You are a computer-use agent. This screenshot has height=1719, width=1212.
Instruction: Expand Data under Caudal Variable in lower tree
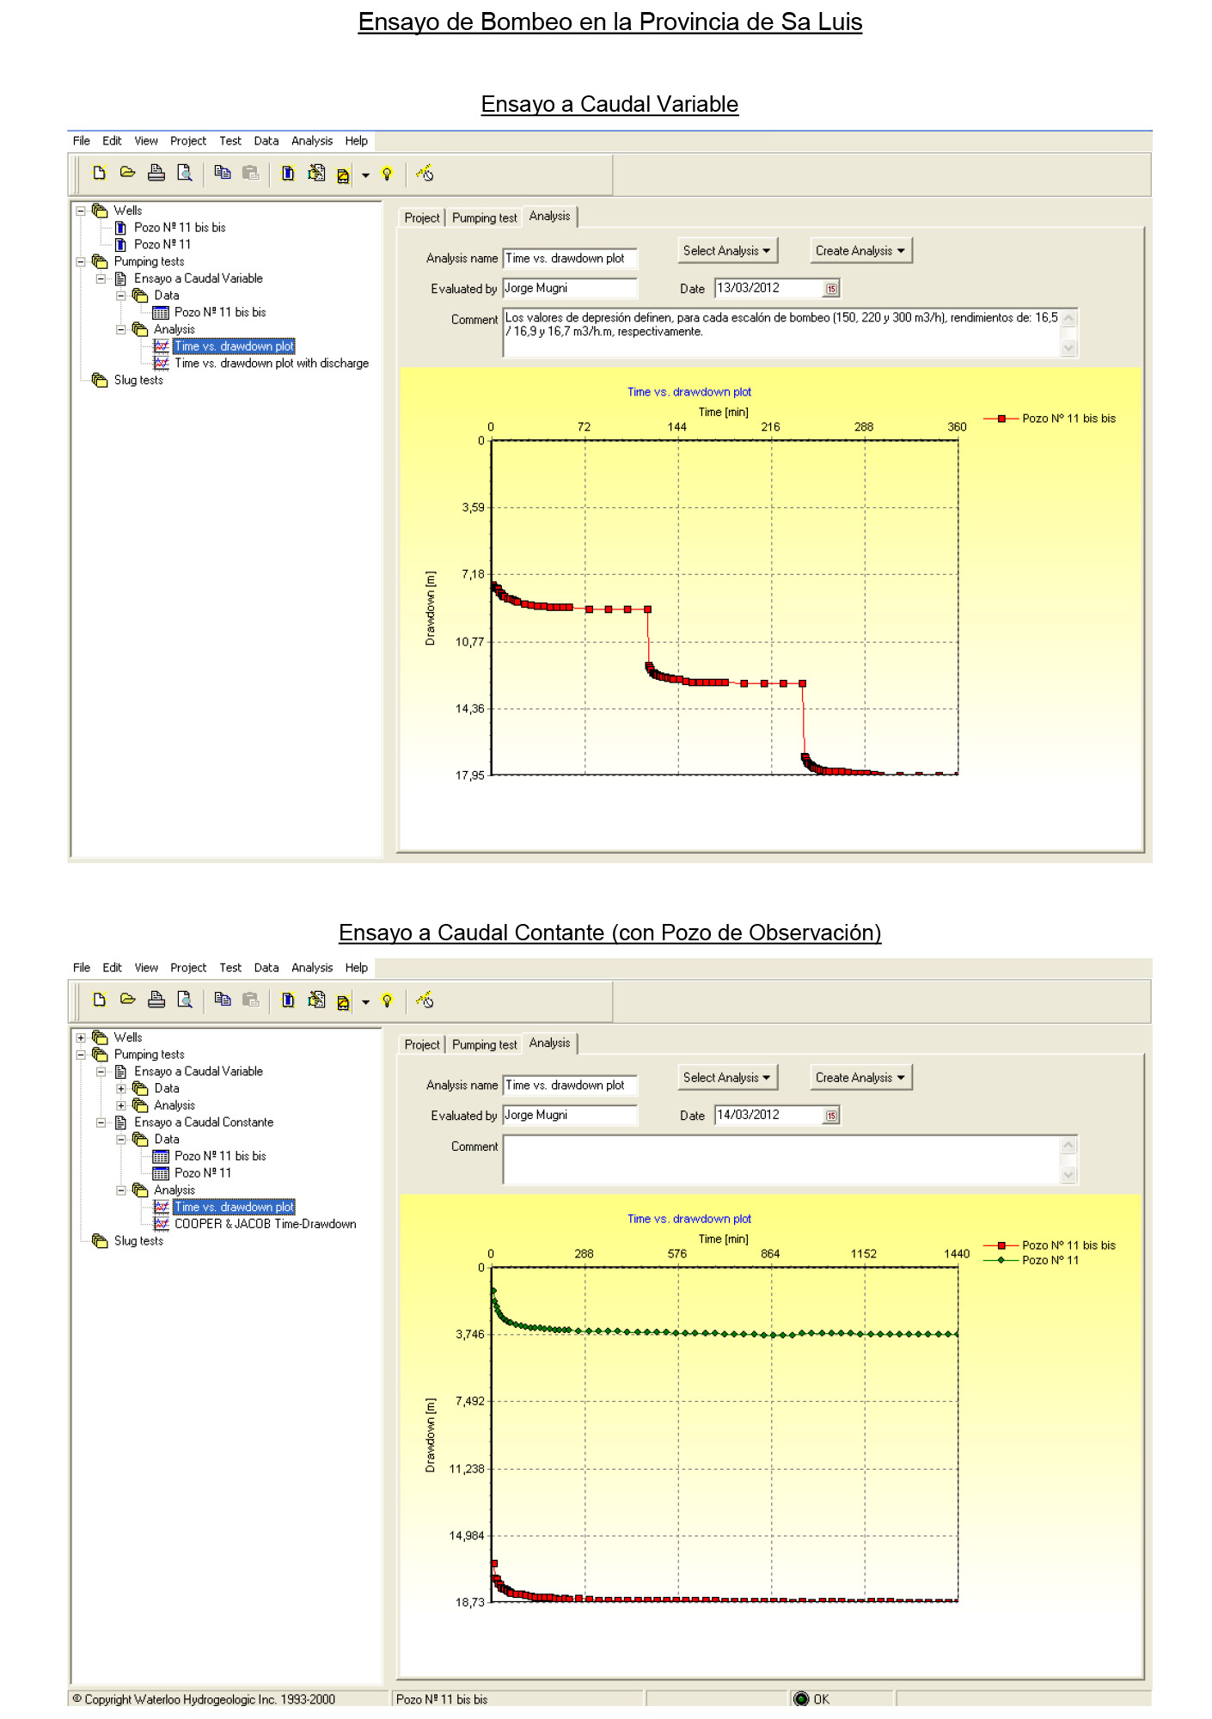(x=121, y=1089)
